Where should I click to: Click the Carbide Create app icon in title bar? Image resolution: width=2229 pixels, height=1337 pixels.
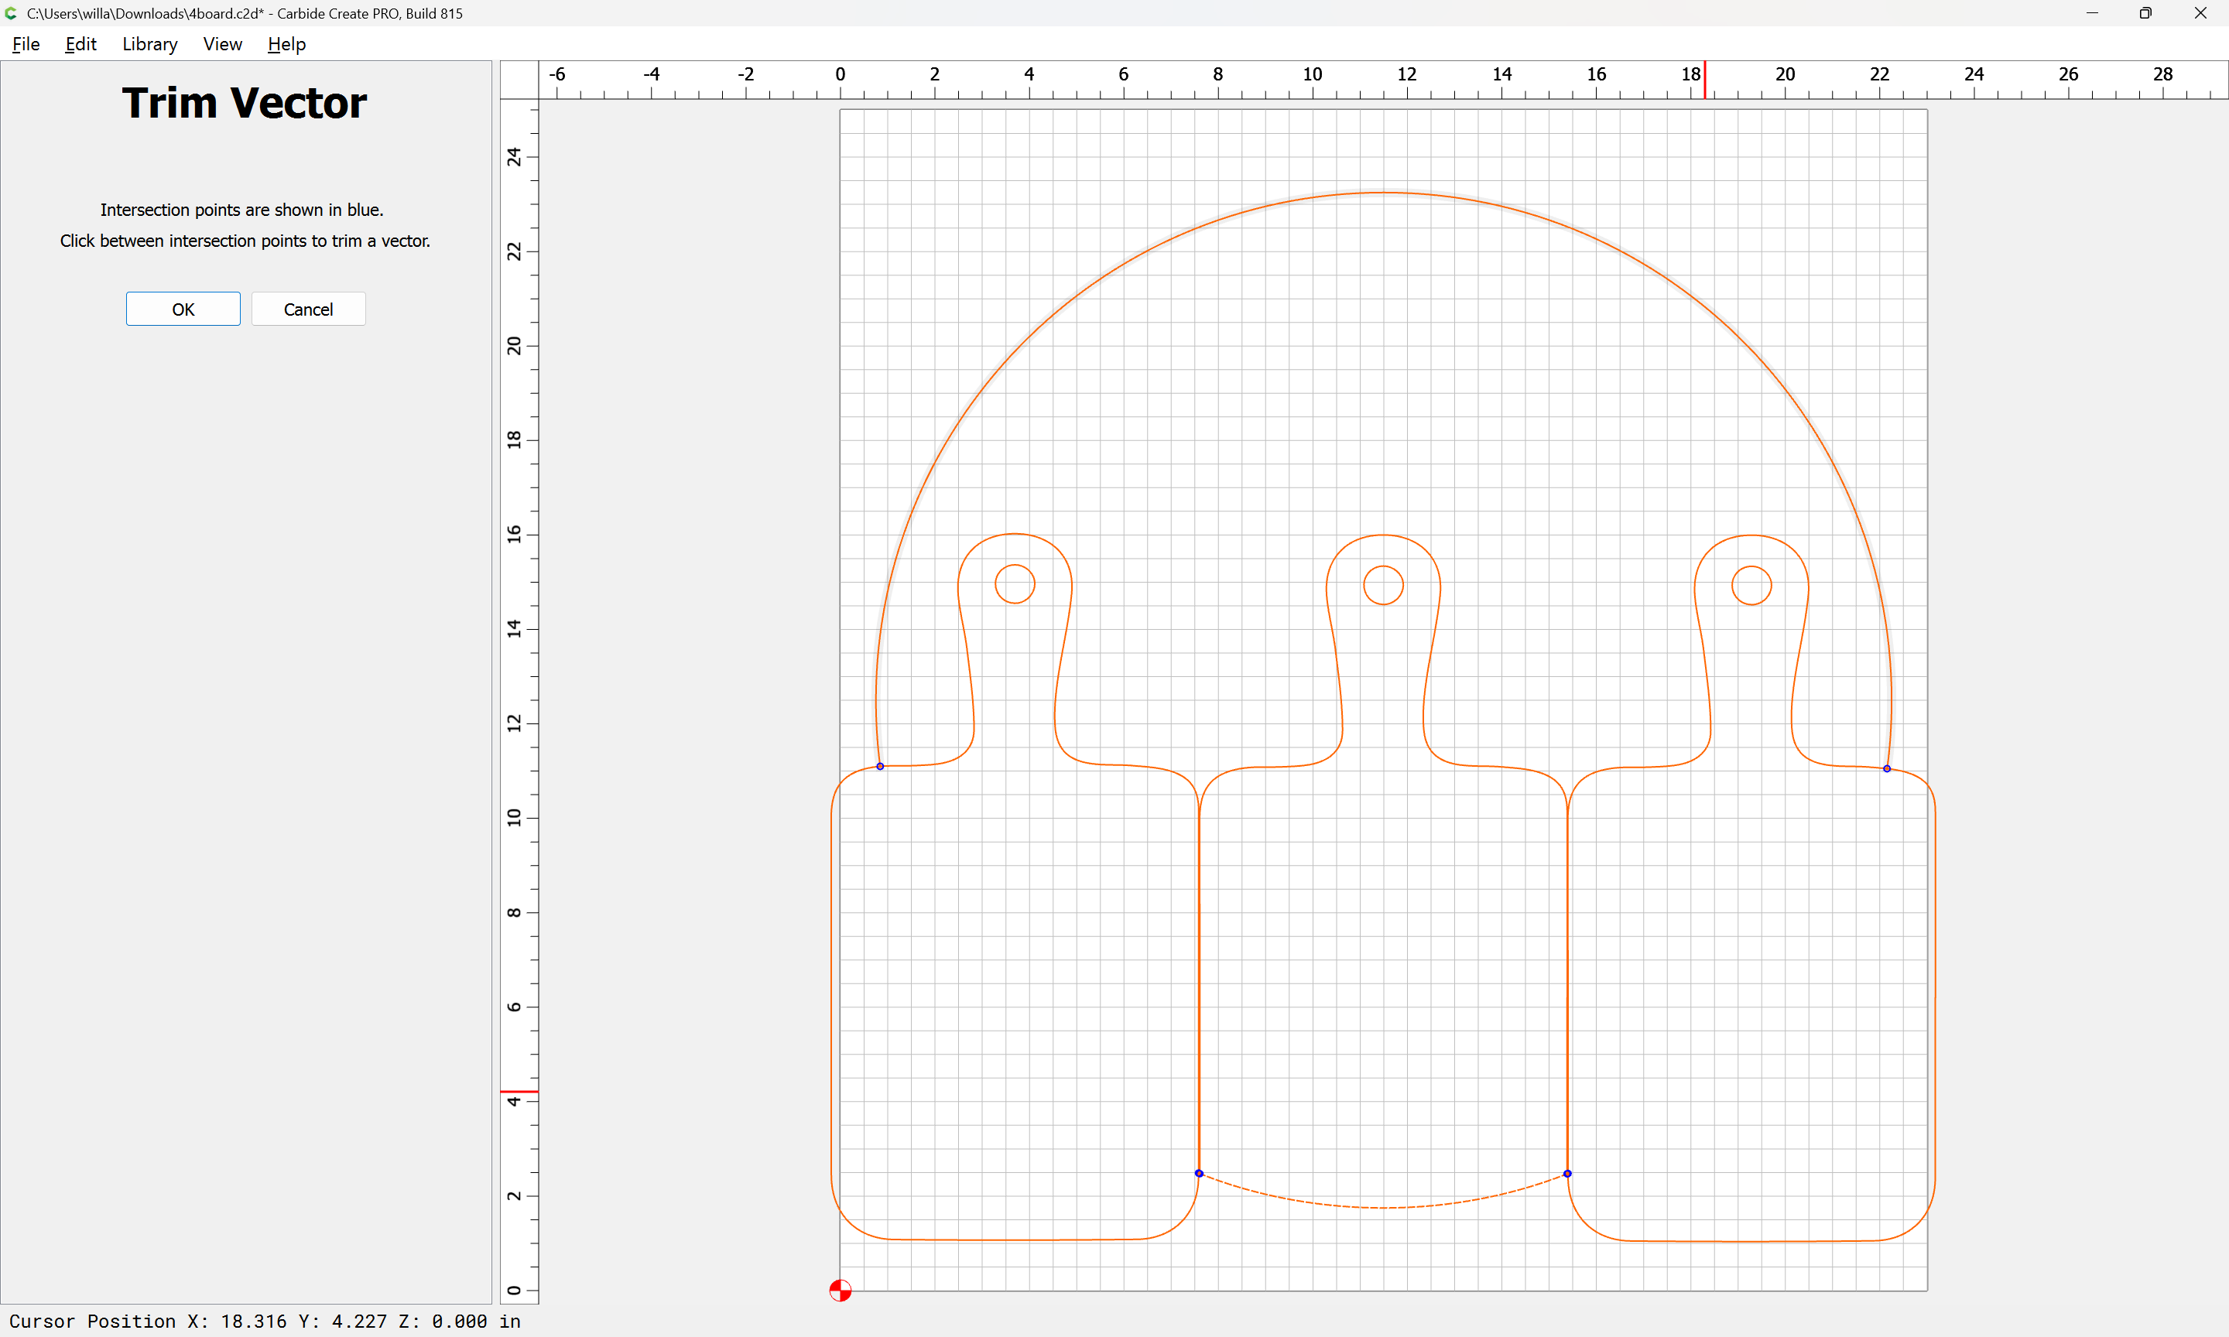pyautogui.click(x=12, y=13)
